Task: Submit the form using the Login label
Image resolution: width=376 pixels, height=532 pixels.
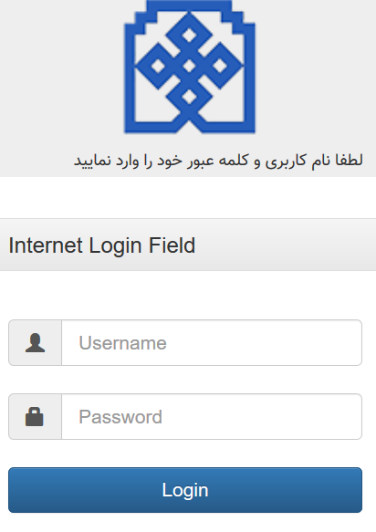Action: coord(185,491)
